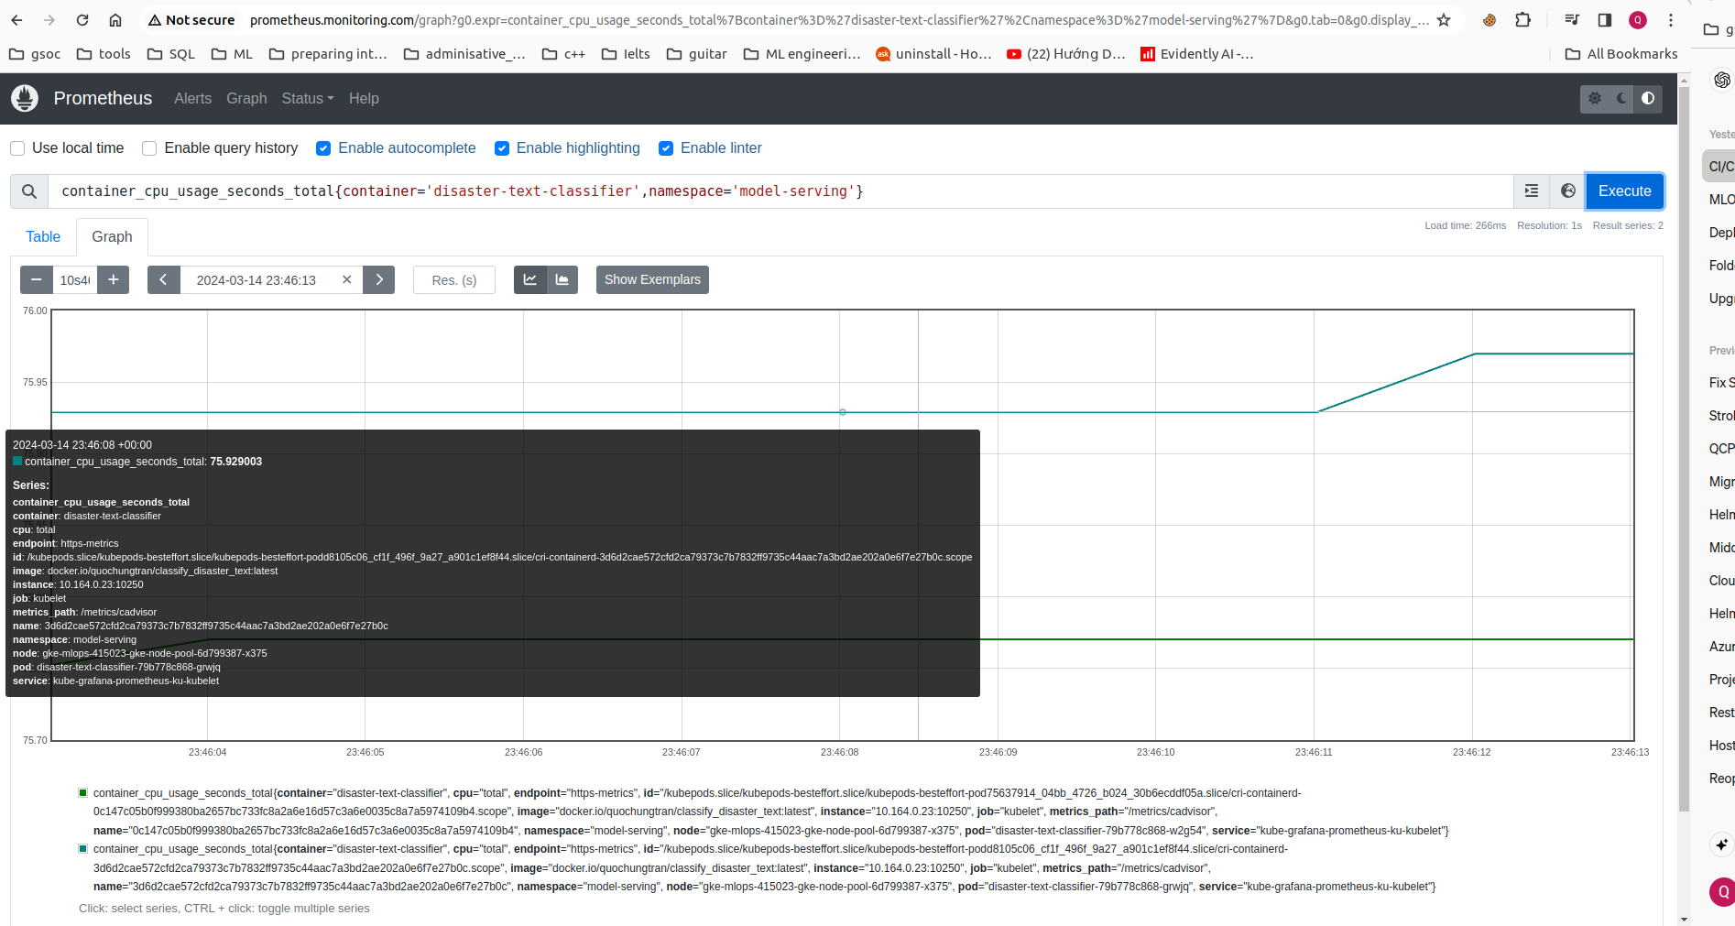Image resolution: width=1735 pixels, height=926 pixels.
Task: Open the All Bookmarks folder
Action: pyautogui.click(x=1621, y=54)
